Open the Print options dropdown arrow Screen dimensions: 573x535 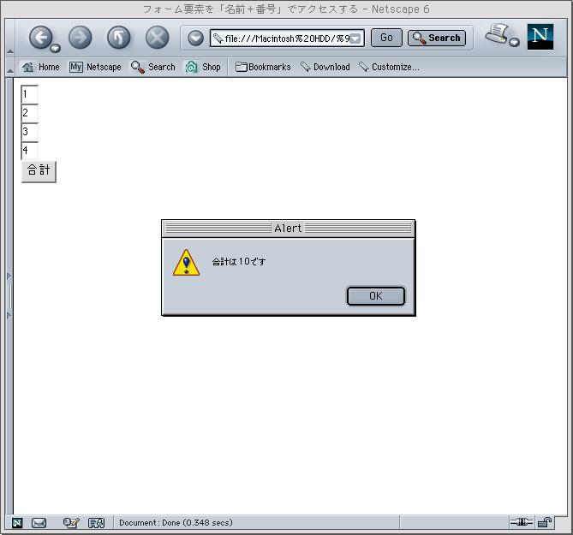[x=515, y=42]
